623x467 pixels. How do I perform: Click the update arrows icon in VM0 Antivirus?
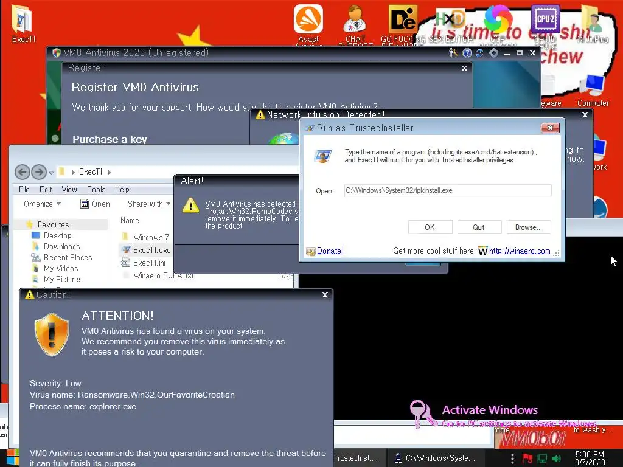(x=480, y=53)
